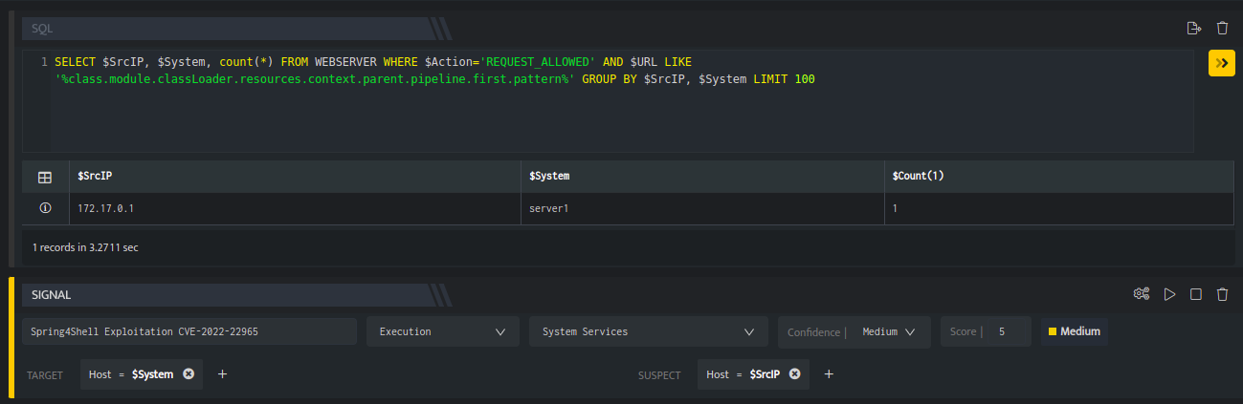This screenshot has height=404, width=1243.
Task: Remove the Host = $SrcIP suspect tag
Action: 793,374
